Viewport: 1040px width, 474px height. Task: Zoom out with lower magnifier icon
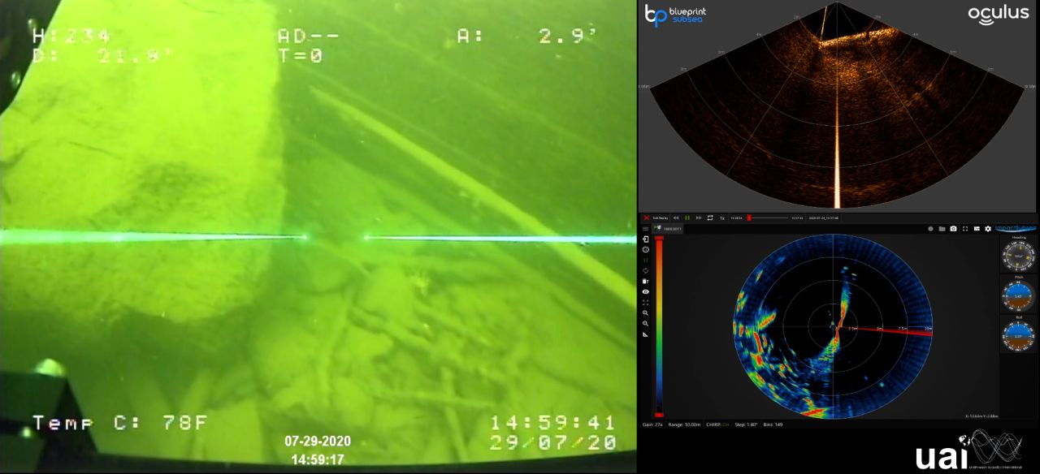point(646,323)
